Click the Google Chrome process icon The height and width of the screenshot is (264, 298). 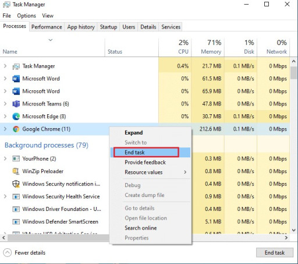click(16, 129)
